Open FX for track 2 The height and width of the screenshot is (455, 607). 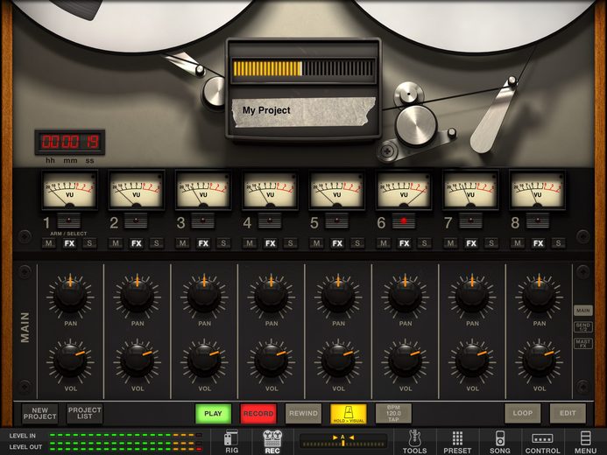click(x=137, y=243)
